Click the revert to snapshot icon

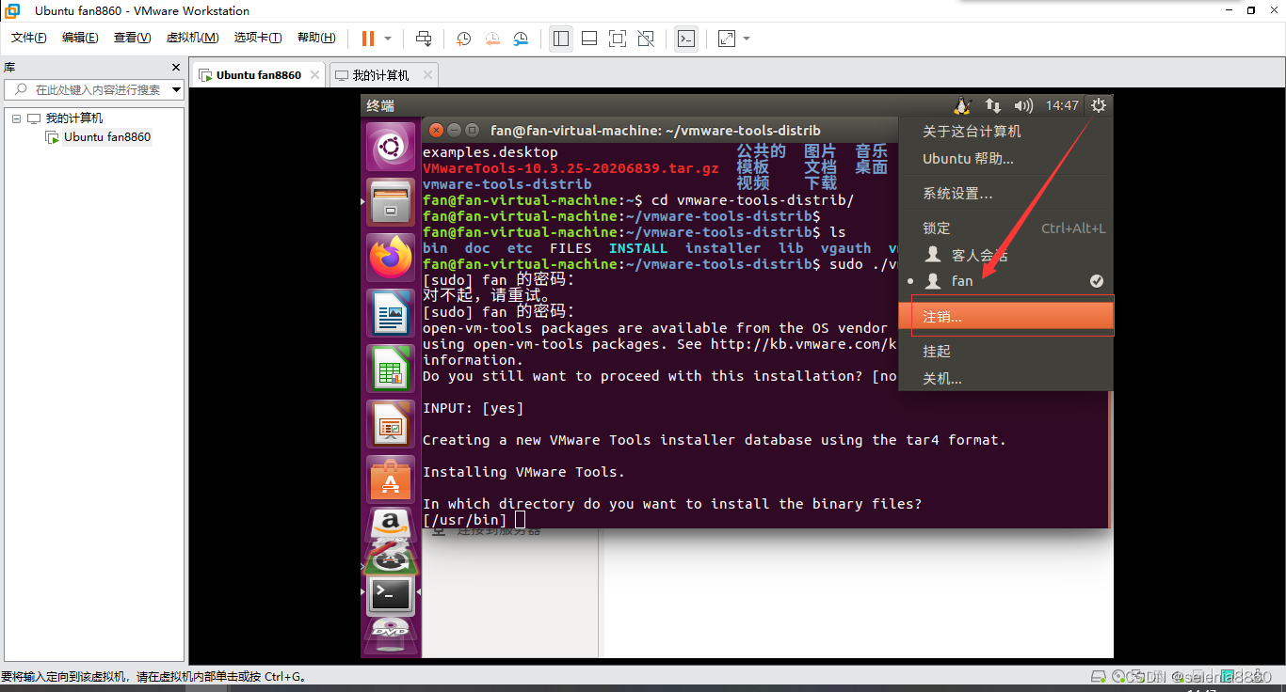pyautogui.click(x=492, y=39)
